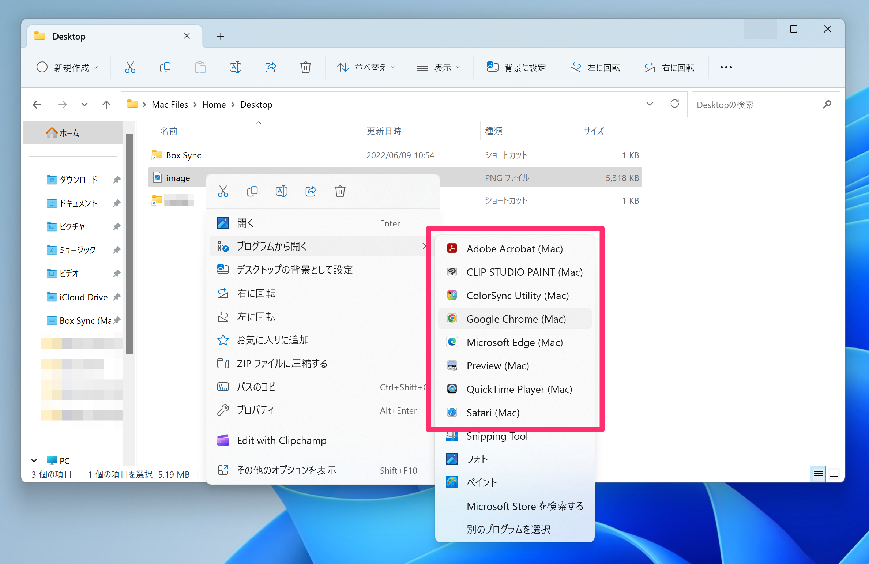This screenshot has height=564, width=869.
Task: Open with フォト app
Action: (515, 459)
